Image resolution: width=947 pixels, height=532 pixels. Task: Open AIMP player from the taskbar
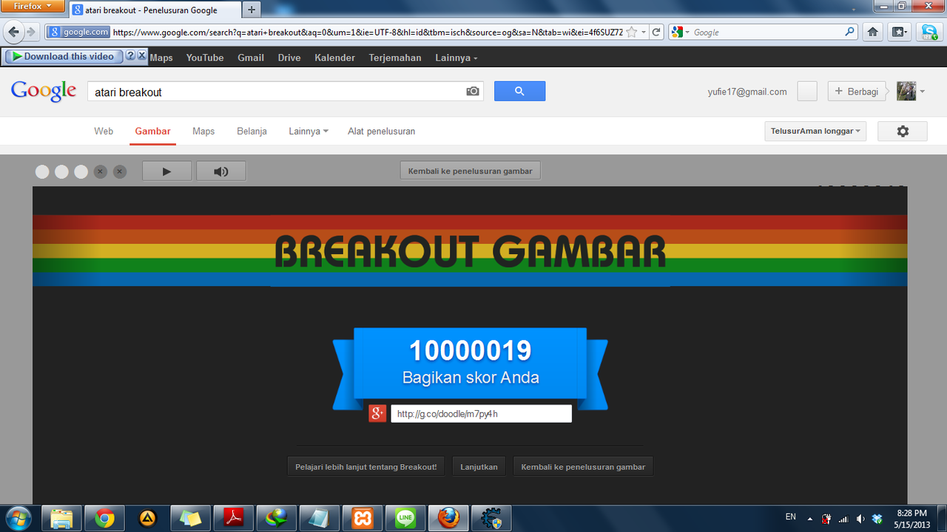pos(147,518)
